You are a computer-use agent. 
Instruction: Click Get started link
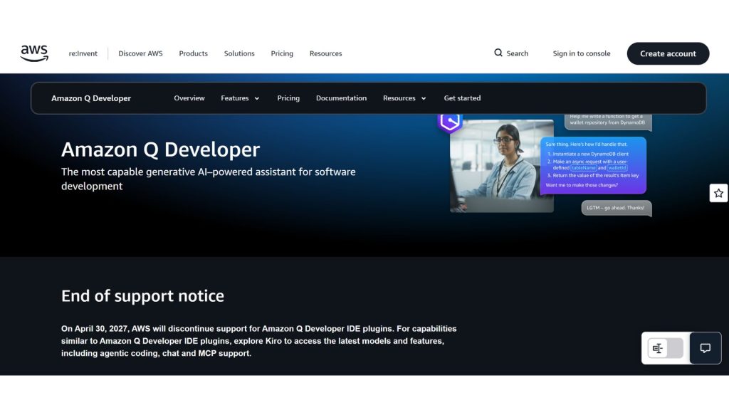[462, 98]
